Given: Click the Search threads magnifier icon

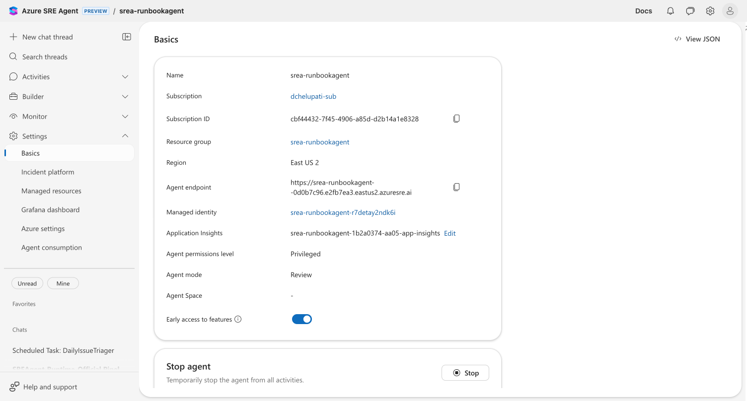Looking at the screenshot, I should click(x=13, y=57).
